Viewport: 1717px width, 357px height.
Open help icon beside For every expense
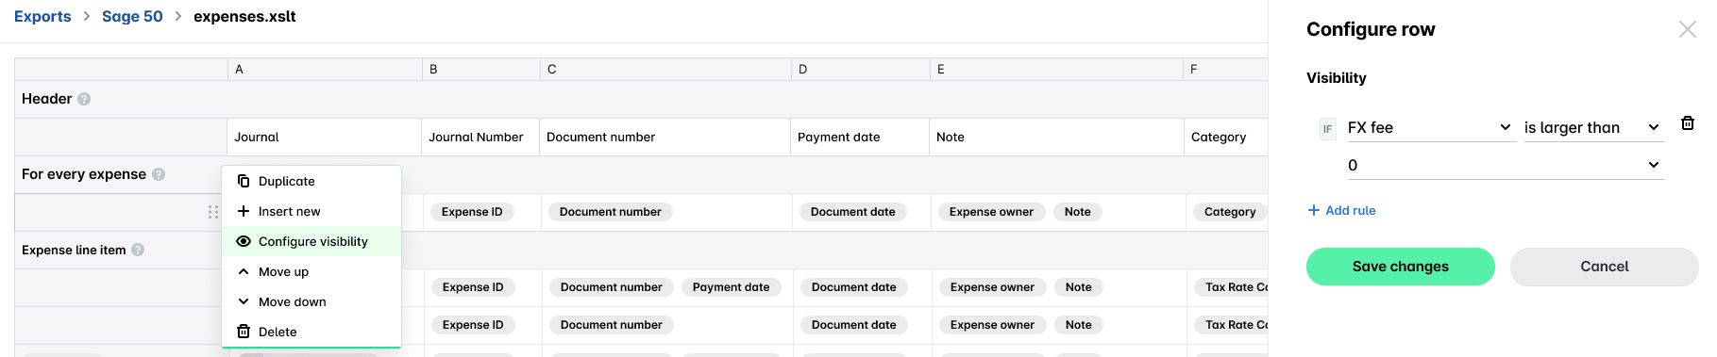tap(159, 174)
